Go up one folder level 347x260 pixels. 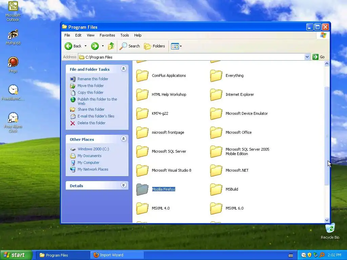(x=111, y=46)
